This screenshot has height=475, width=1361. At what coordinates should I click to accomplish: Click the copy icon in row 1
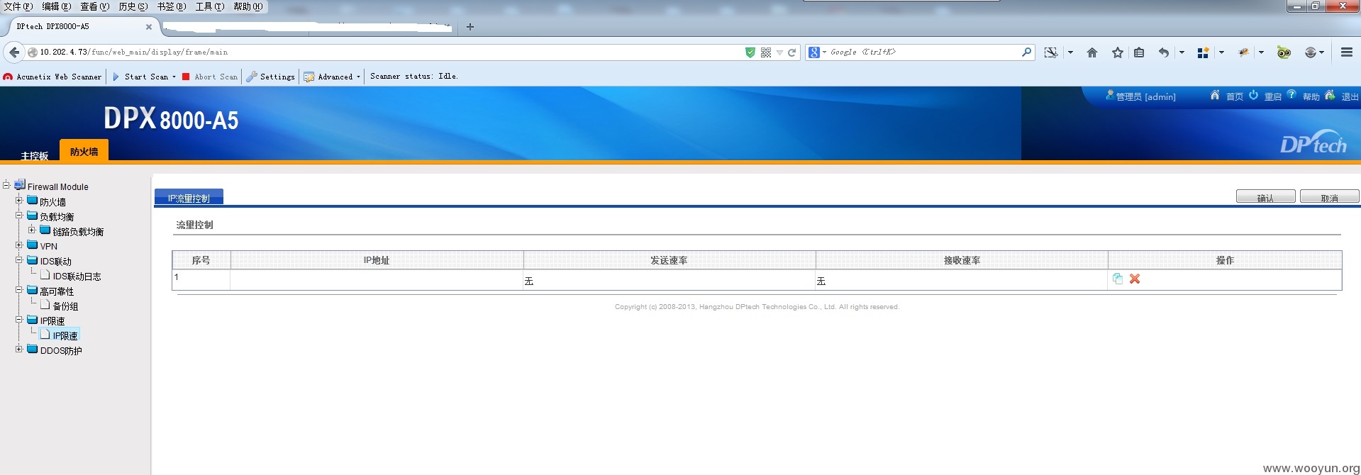point(1118,279)
